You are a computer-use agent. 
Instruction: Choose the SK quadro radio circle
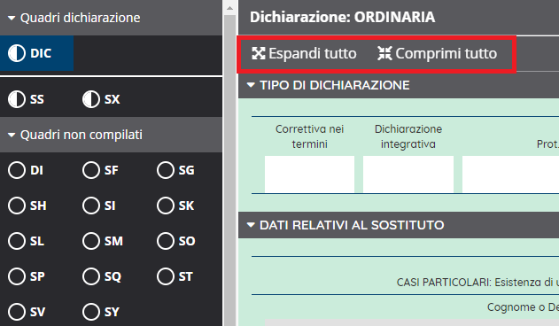click(x=166, y=206)
